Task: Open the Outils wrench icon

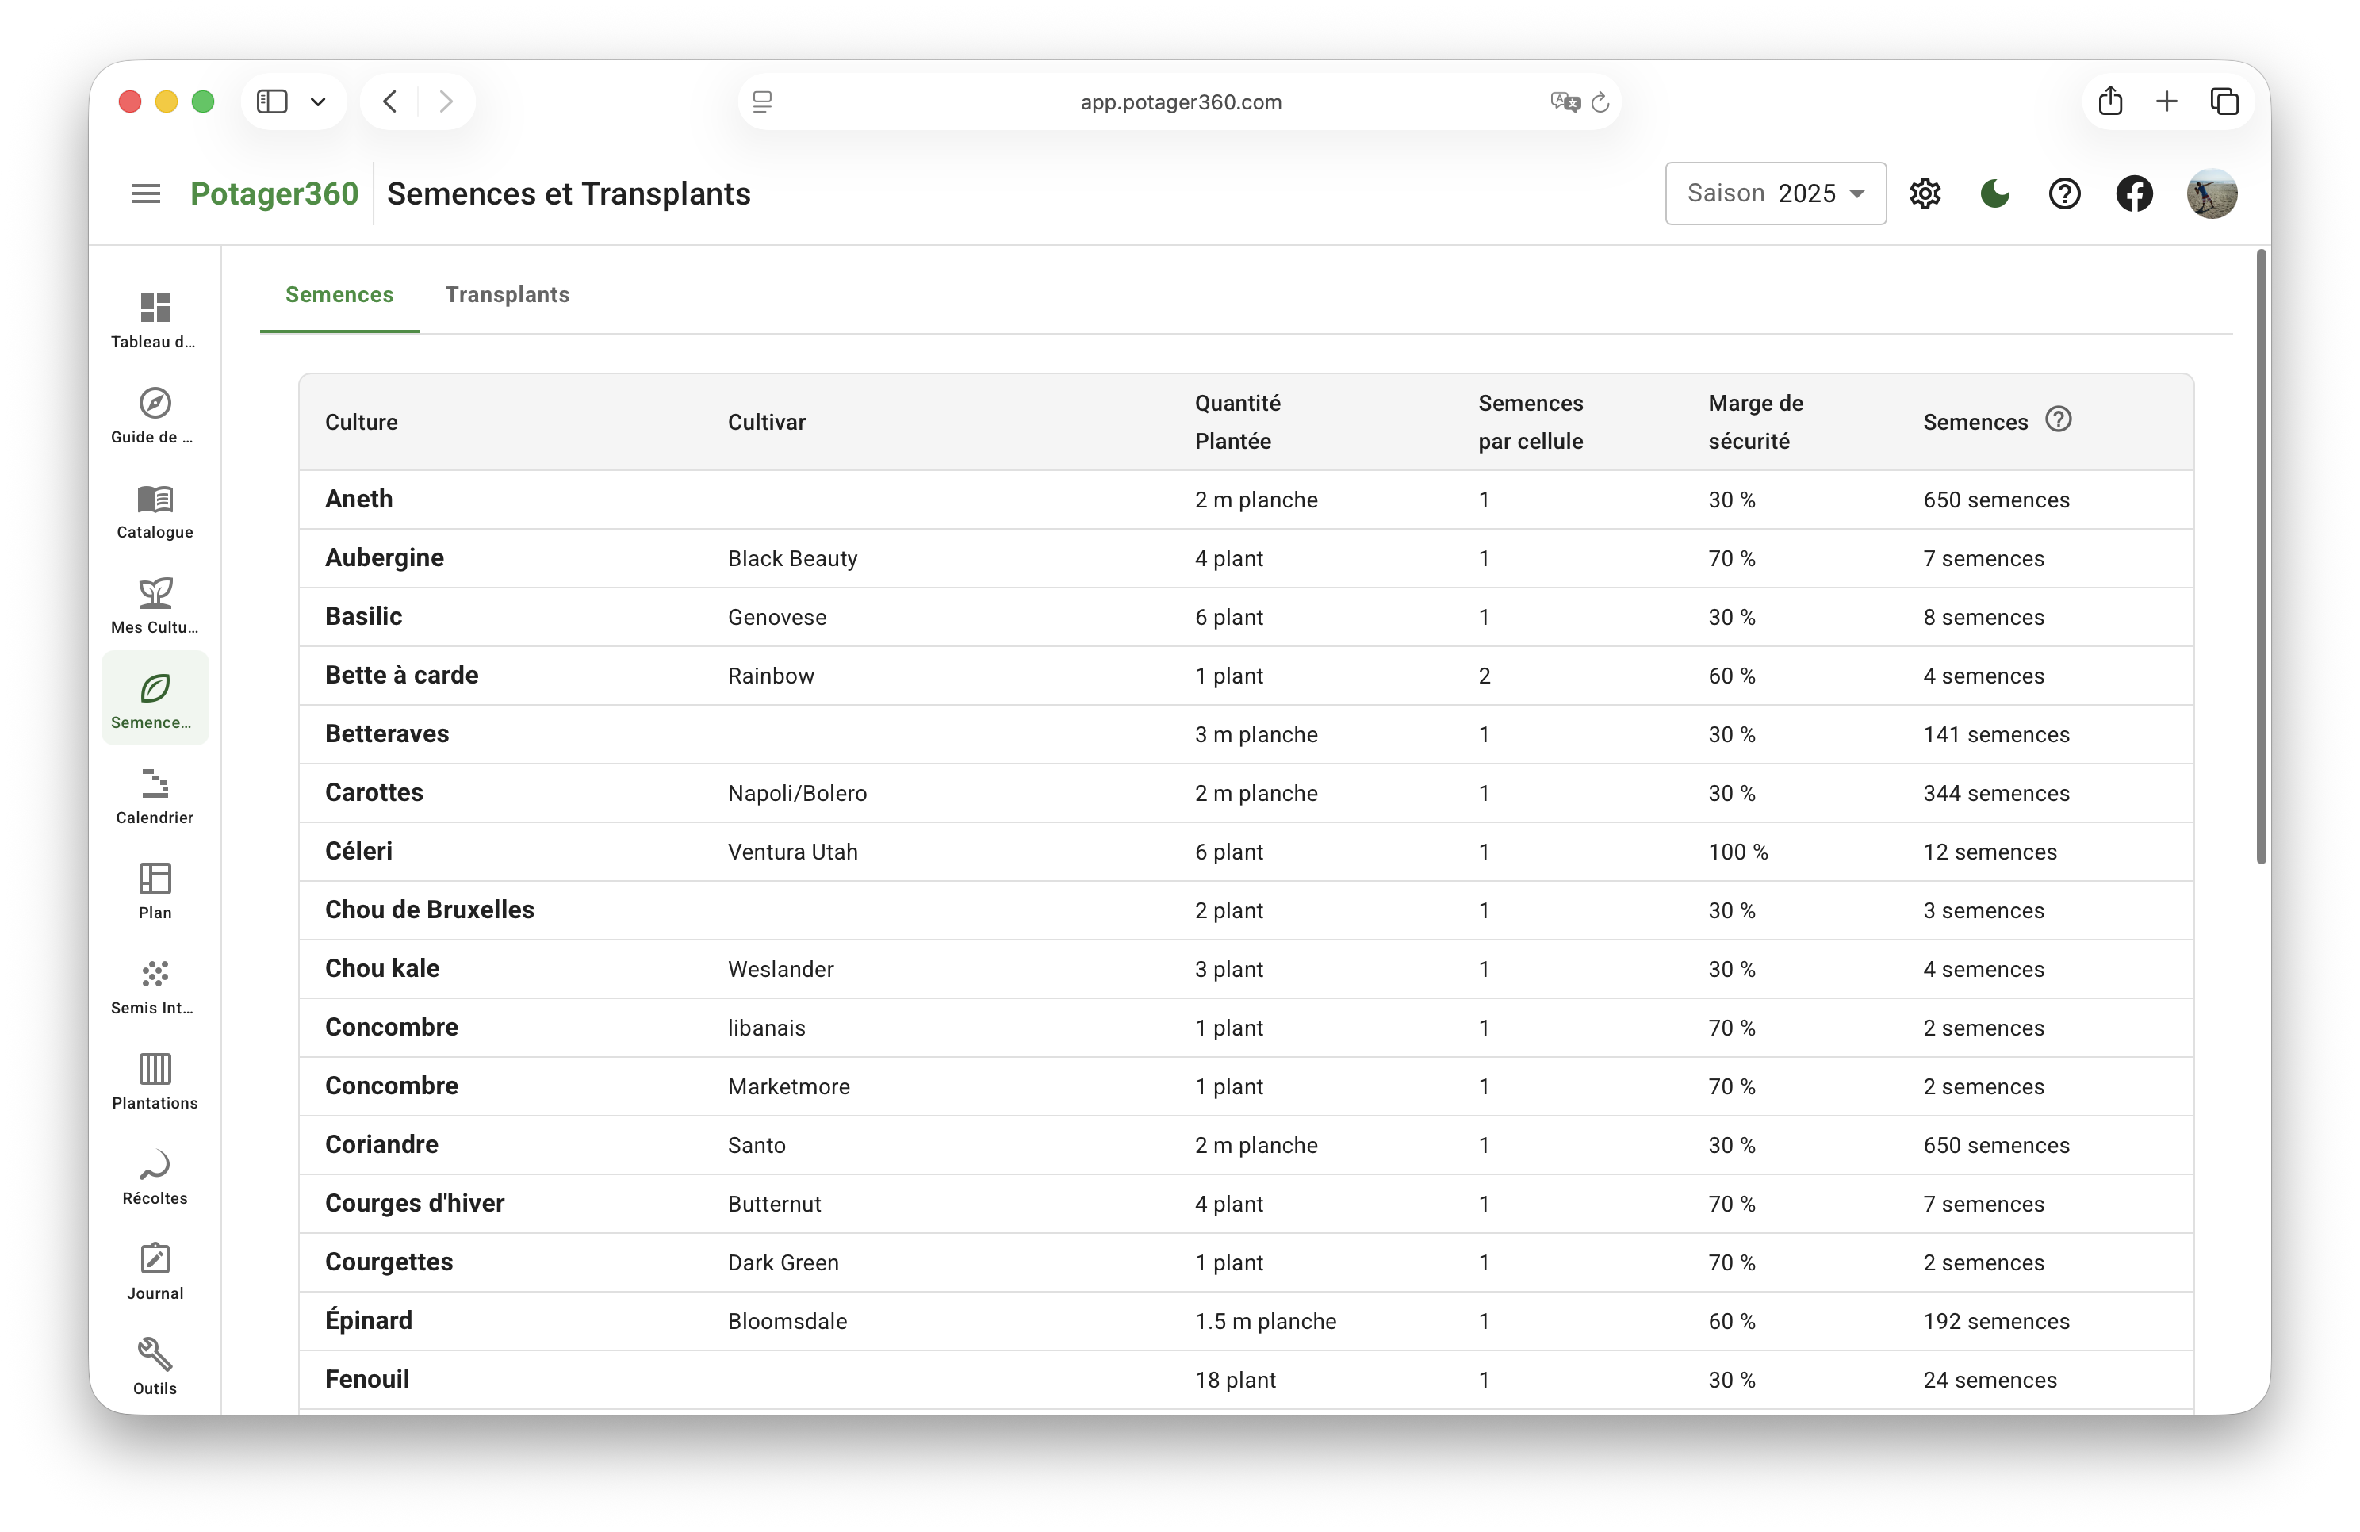Action: point(155,1355)
